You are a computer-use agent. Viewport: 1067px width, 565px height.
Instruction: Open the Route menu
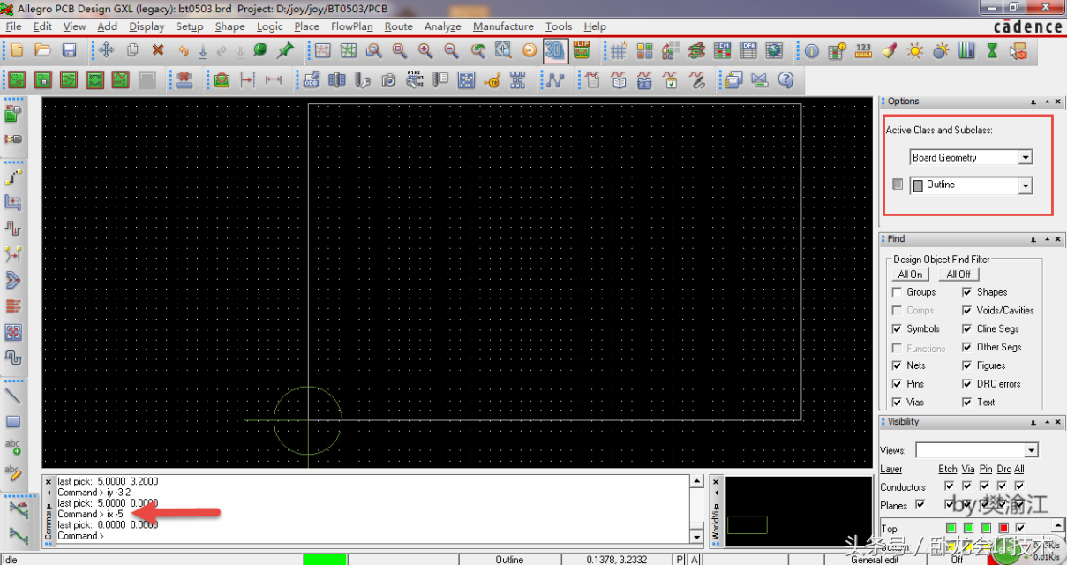click(x=398, y=26)
